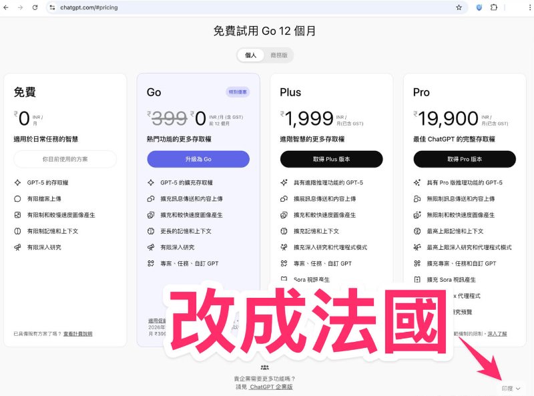Open the 印度 country selector dropdown
This screenshot has height=396, width=534.
pyautogui.click(x=509, y=387)
